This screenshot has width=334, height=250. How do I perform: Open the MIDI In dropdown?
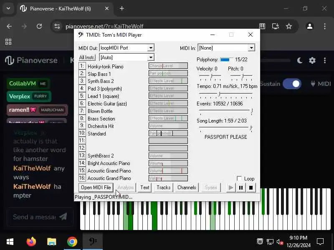coord(251,48)
